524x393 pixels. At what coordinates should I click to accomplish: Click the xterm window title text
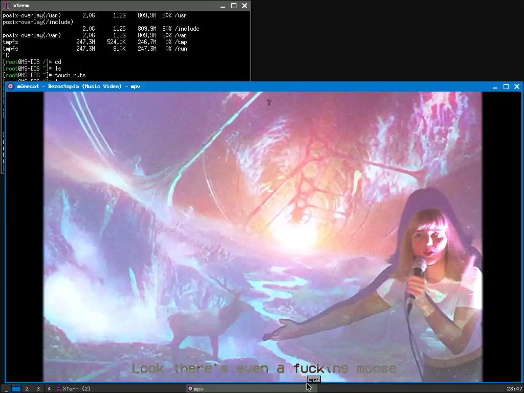pos(20,6)
